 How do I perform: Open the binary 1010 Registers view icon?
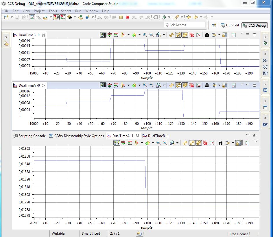coord(265,73)
